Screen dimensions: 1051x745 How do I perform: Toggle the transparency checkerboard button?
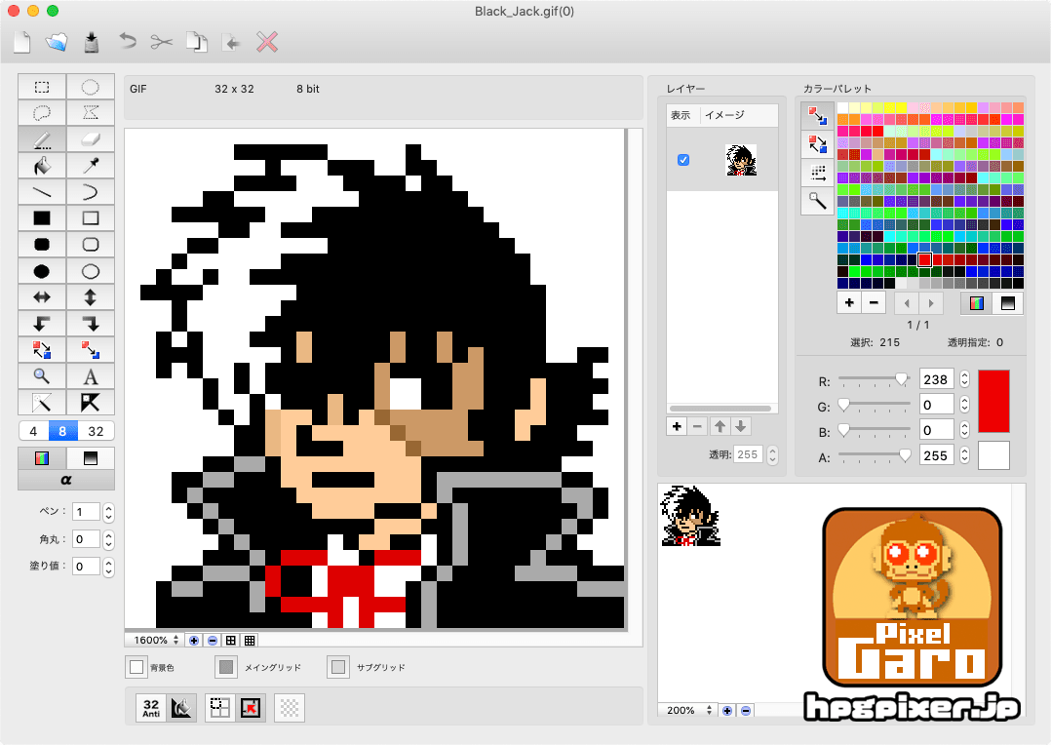pos(290,708)
